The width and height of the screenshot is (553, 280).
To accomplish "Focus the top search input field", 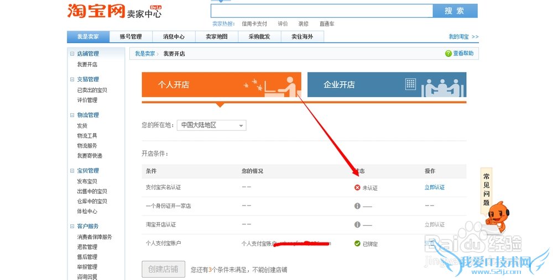I will (x=322, y=11).
